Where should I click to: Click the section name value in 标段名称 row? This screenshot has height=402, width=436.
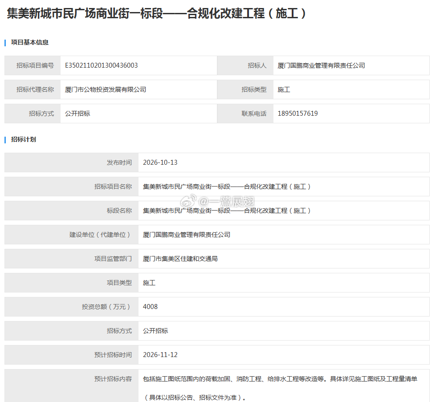(227, 211)
